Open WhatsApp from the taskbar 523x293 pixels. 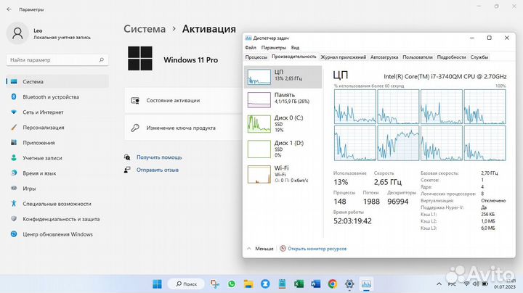(232, 284)
